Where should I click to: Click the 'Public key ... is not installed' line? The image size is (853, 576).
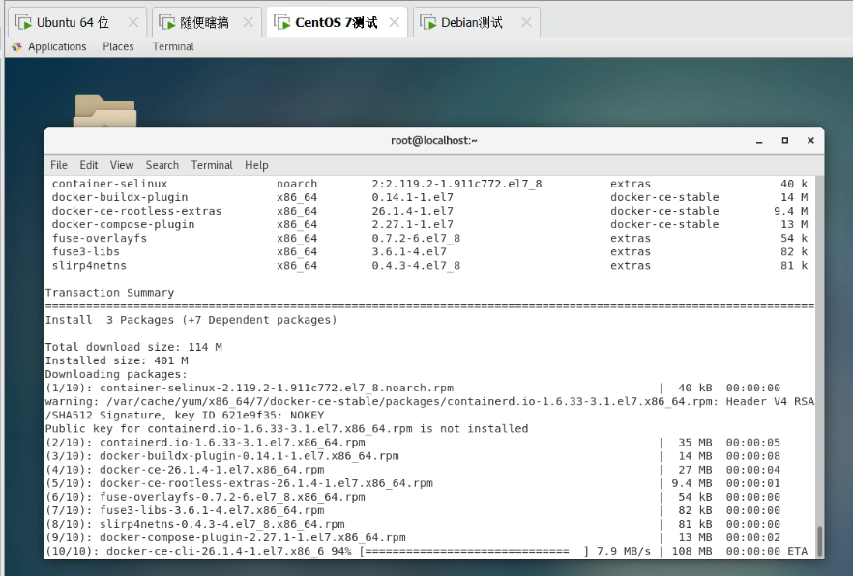coord(286,429)
